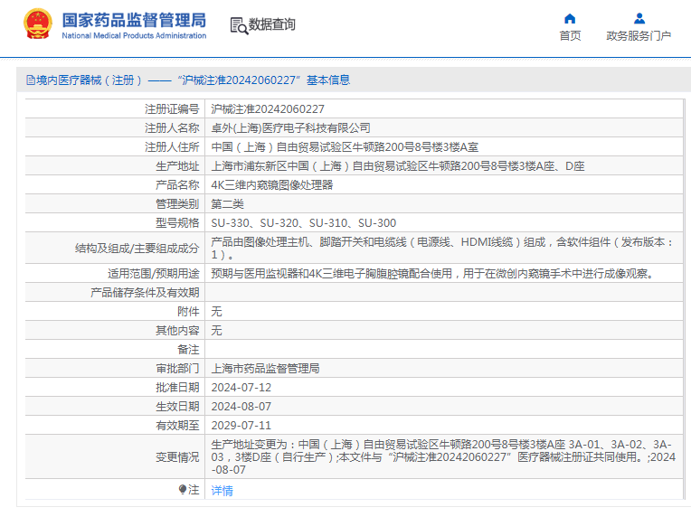Click the 政务服务门户 person icon

[x=639, y=18]
